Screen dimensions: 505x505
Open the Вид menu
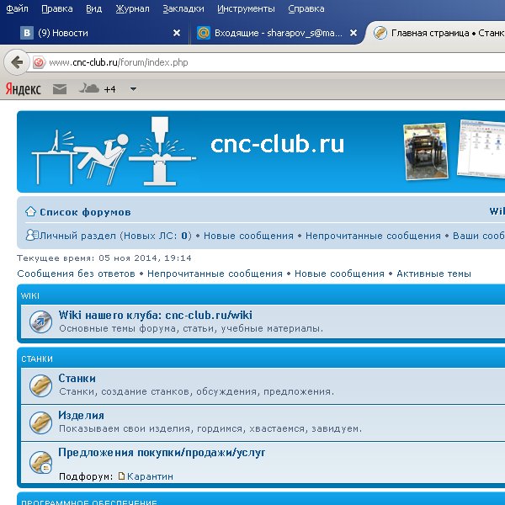pos(93,8)
